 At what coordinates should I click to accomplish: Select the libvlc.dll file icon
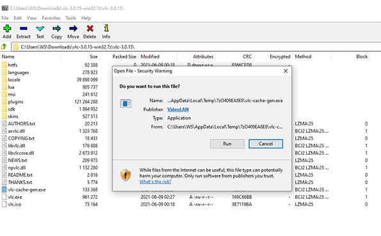coord(4,145)
